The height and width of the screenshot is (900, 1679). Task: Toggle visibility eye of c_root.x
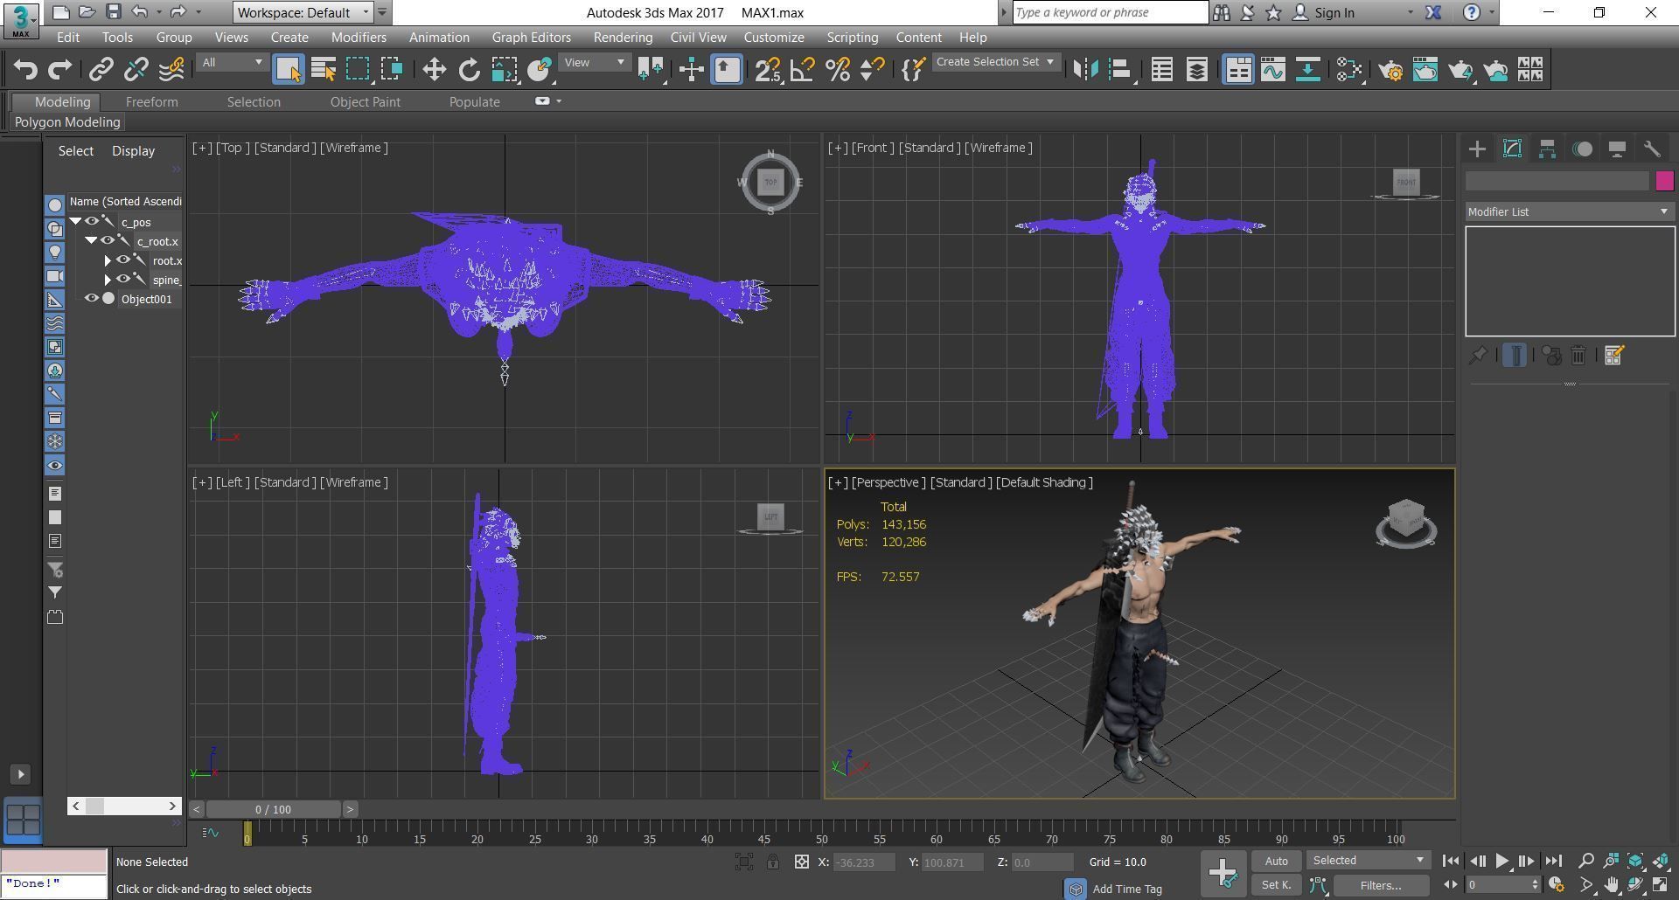(x=107, y=241)
